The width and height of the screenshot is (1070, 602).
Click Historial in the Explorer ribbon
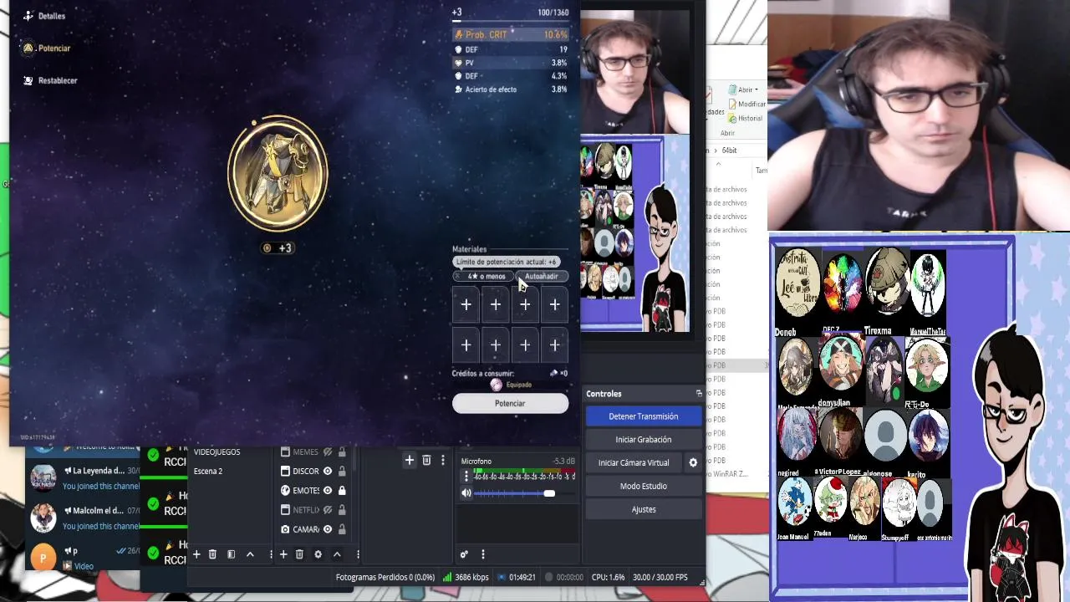(x=744, y=118)
